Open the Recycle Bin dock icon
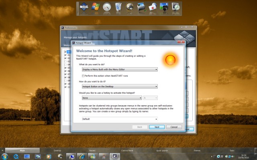 coord(118,6)
